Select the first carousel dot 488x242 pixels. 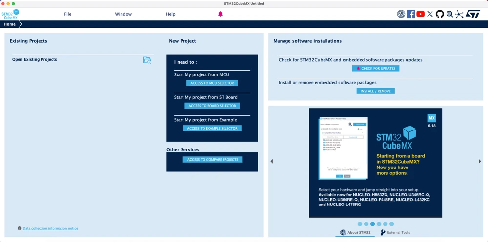pyautogui.click(x=360, y=224)
